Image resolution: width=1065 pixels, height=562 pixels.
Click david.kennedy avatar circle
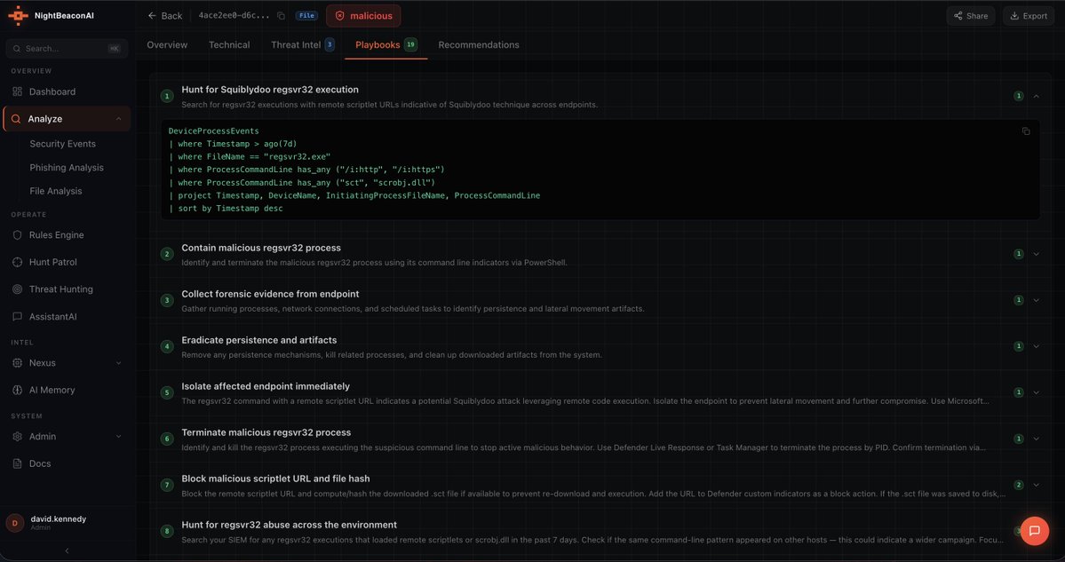point(15,523)
